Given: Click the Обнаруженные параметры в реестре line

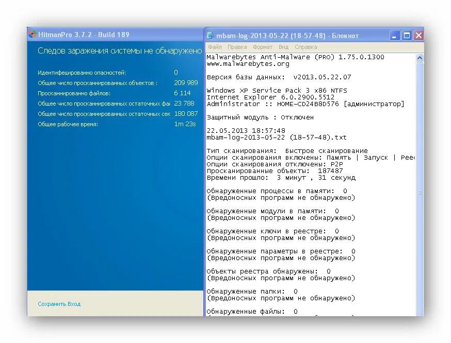Looking at the screenshot, I should [281, 251].
